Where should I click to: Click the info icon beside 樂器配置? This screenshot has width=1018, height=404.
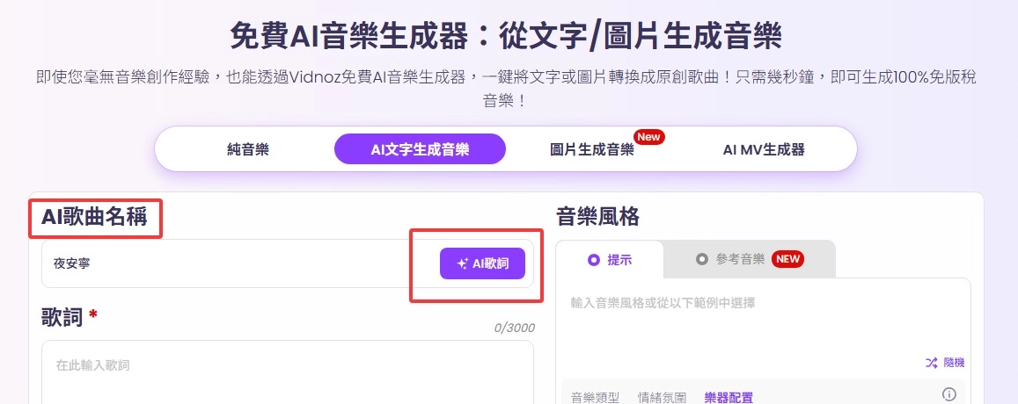point(948,394)
